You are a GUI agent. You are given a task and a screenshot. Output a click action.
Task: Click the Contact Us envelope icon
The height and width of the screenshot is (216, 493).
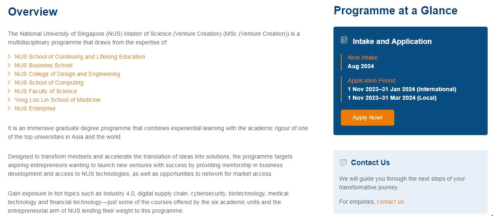coord(343,163)
